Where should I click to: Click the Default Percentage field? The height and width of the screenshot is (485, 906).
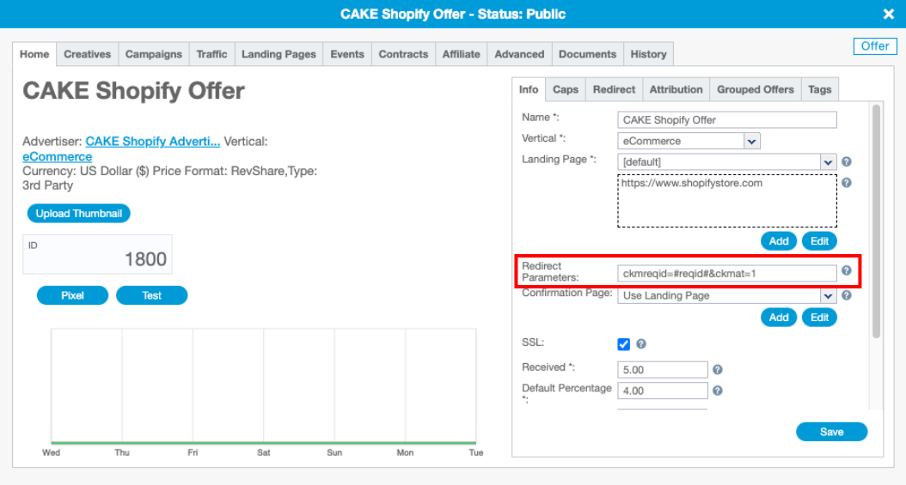[x=663, y=391]
